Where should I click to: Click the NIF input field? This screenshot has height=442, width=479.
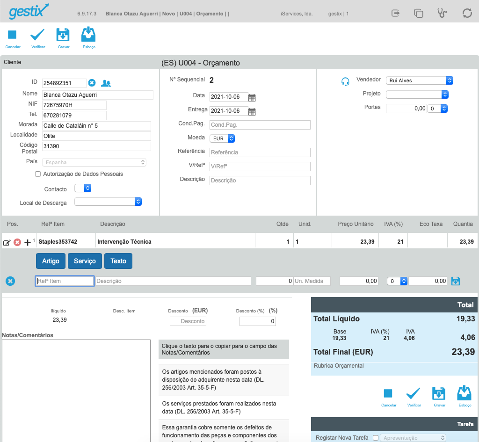74,105
